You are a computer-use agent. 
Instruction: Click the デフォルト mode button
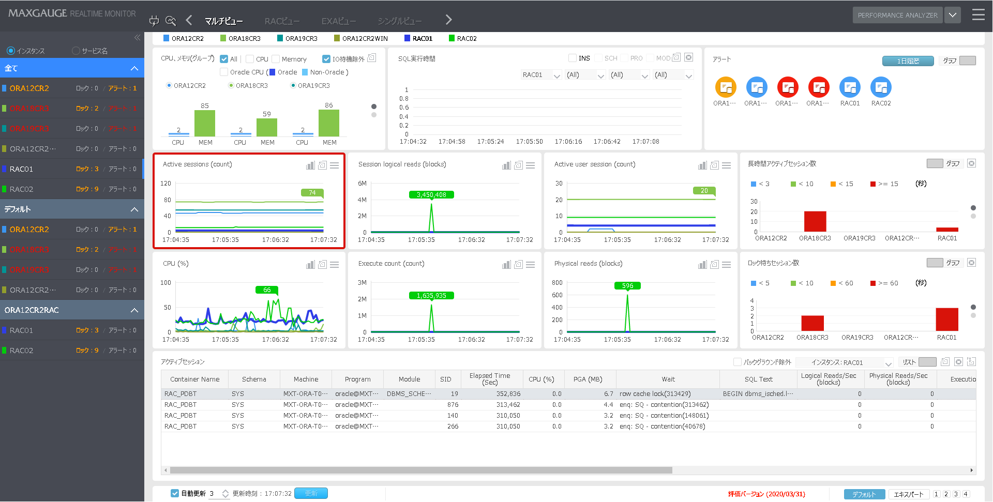pos(864,494)
